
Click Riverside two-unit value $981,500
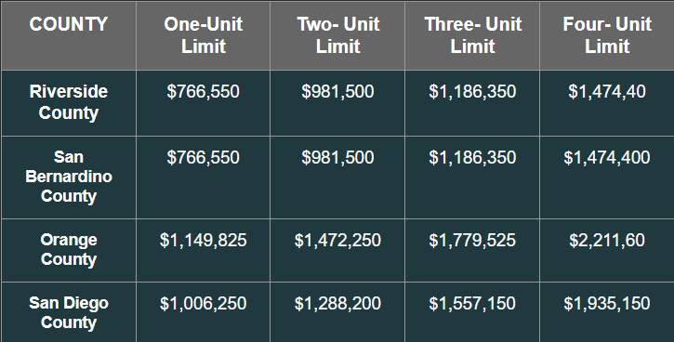337,91
